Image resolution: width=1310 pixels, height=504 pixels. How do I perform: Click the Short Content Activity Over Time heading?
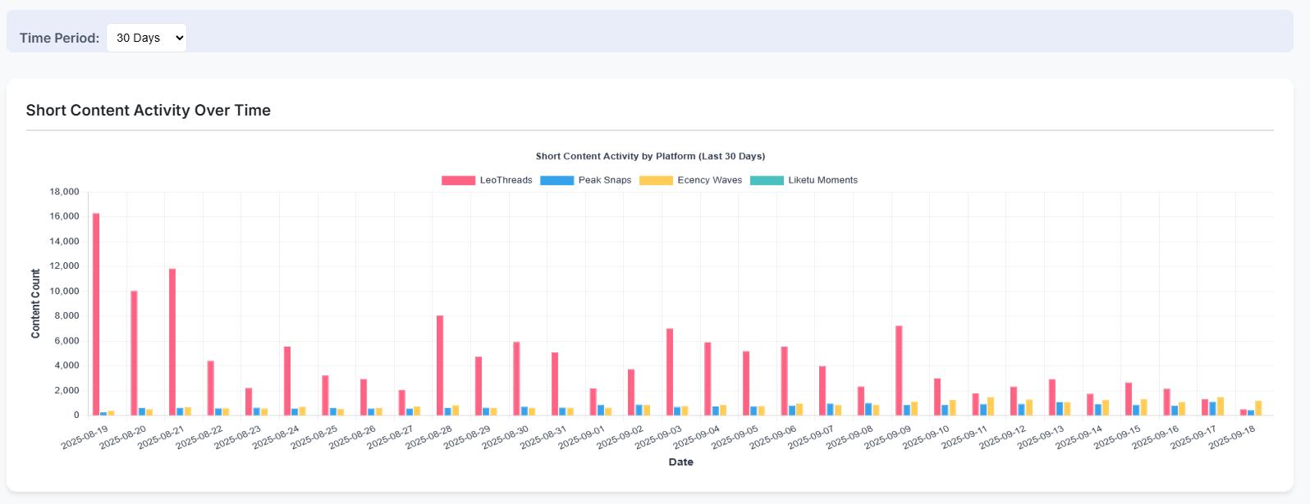149,111
